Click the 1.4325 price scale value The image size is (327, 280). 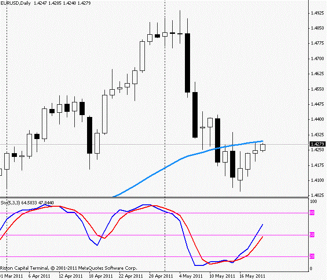[x=318, y=135]
